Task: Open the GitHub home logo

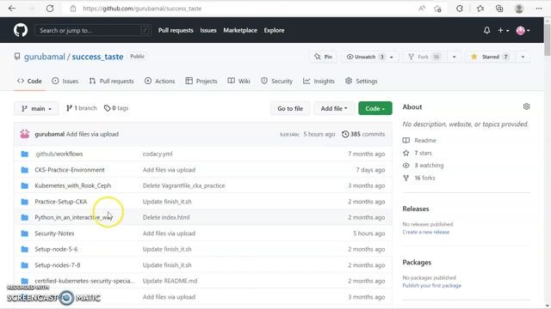Action: click(21, 31)
